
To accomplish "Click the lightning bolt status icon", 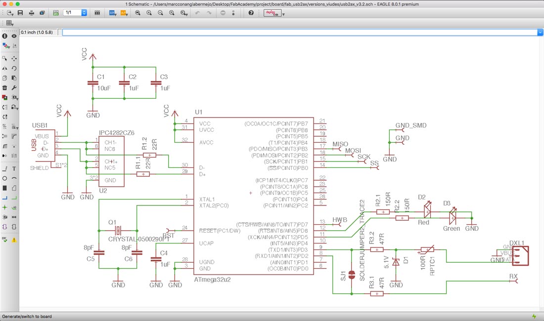I will [x=534, y=317].
